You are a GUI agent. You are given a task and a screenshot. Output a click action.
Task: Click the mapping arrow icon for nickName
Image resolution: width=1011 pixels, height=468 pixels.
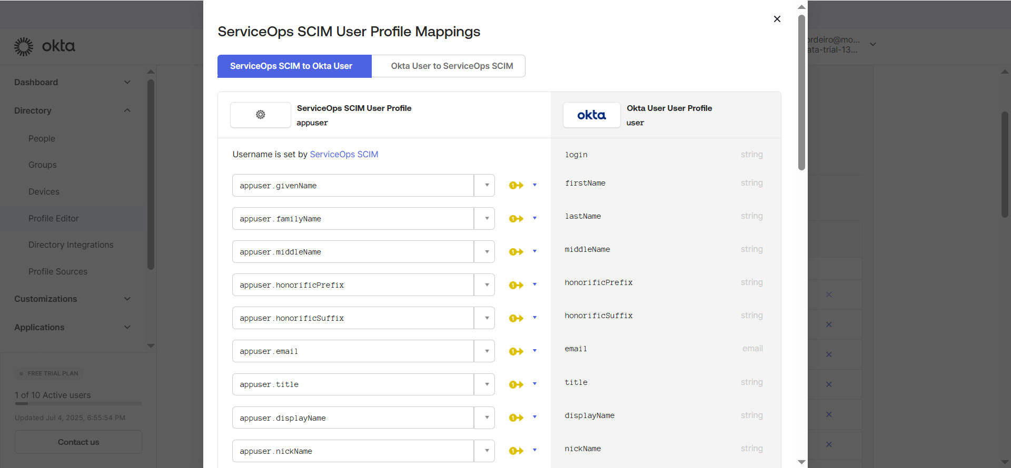pos(516,451)
